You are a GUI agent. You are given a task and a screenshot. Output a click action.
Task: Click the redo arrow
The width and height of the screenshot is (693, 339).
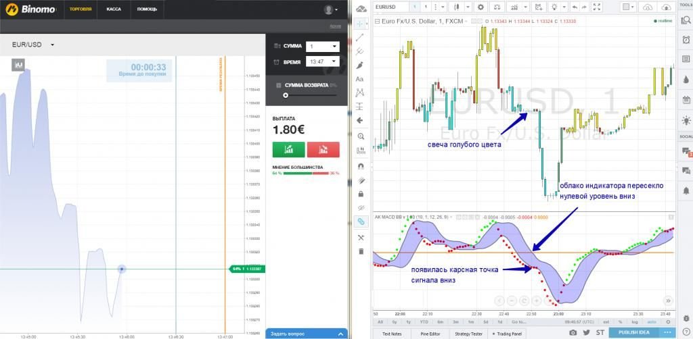(583, 7)
